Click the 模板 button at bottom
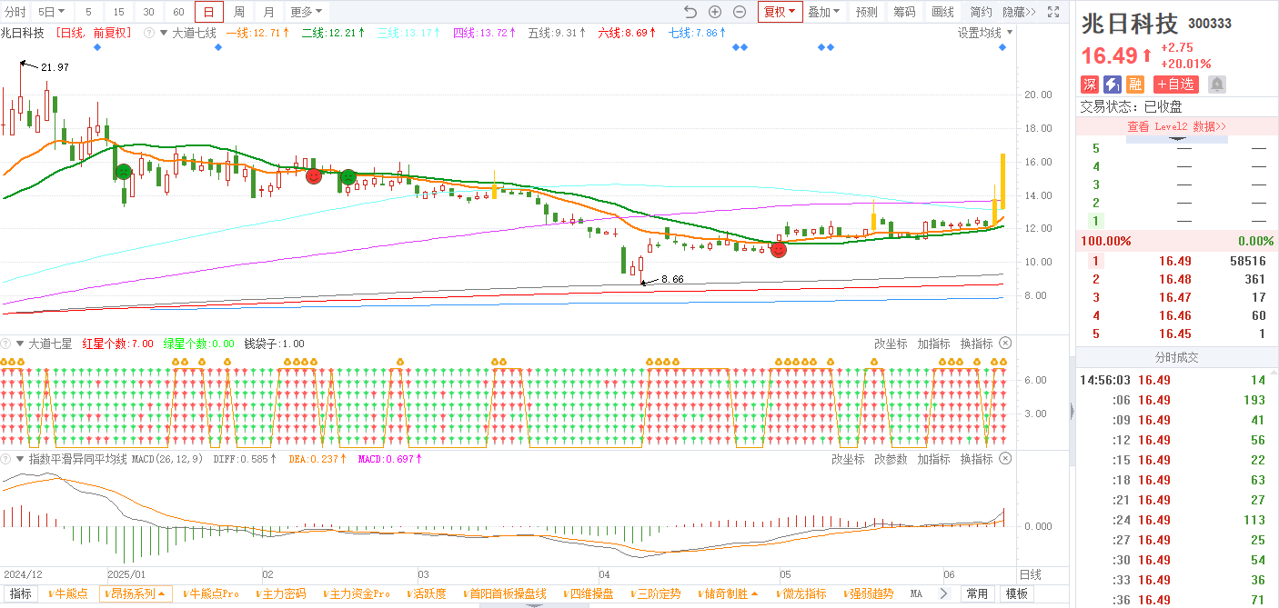 (1016, 593)
